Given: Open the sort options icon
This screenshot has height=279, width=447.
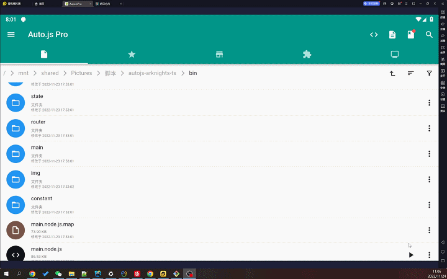Looking at the screenshot, I should 410,73.
